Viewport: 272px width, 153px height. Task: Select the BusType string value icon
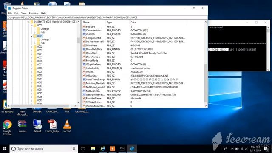pos(84,26)
